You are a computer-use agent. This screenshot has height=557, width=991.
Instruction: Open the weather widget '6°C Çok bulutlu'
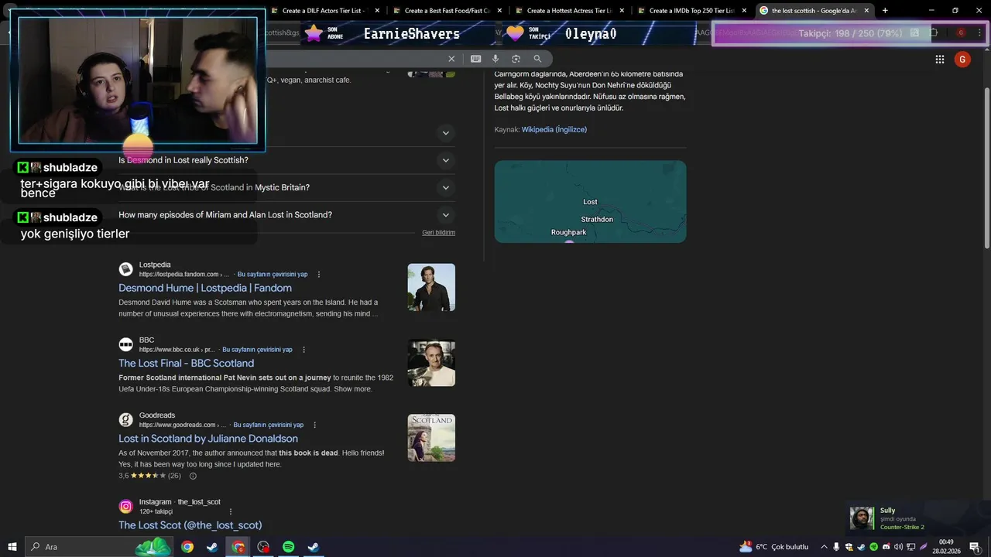click(x=773, y=547)
